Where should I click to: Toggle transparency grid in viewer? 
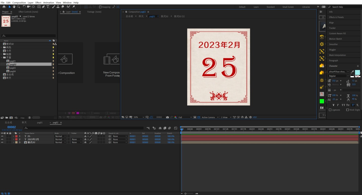[199, 117]
